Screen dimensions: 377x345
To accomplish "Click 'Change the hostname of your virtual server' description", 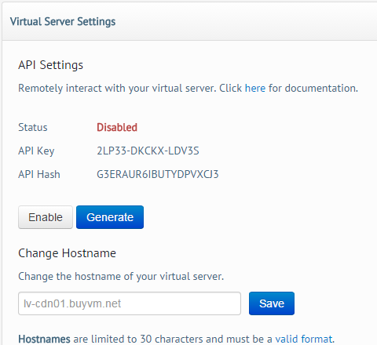I will [x=121, y=276].
